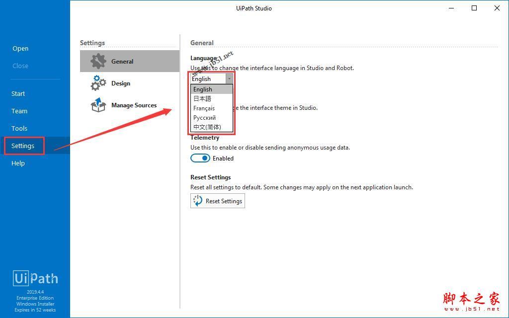Click the version text 2019.4.4

point(35,292)
